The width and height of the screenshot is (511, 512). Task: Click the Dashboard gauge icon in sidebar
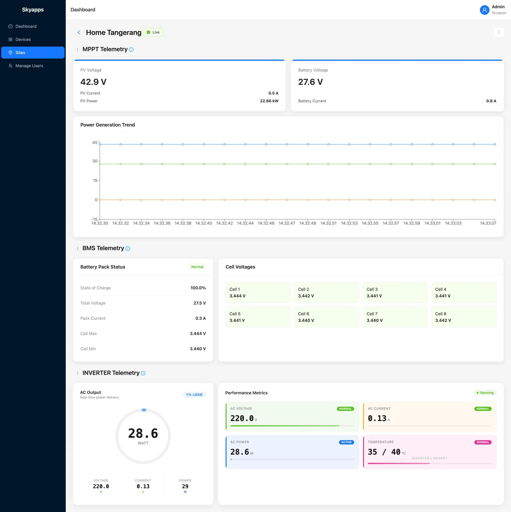(x=10, y=26)
